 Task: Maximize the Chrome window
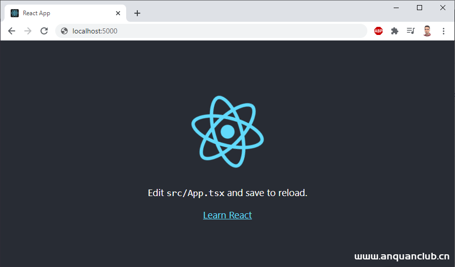click(420, 8)
